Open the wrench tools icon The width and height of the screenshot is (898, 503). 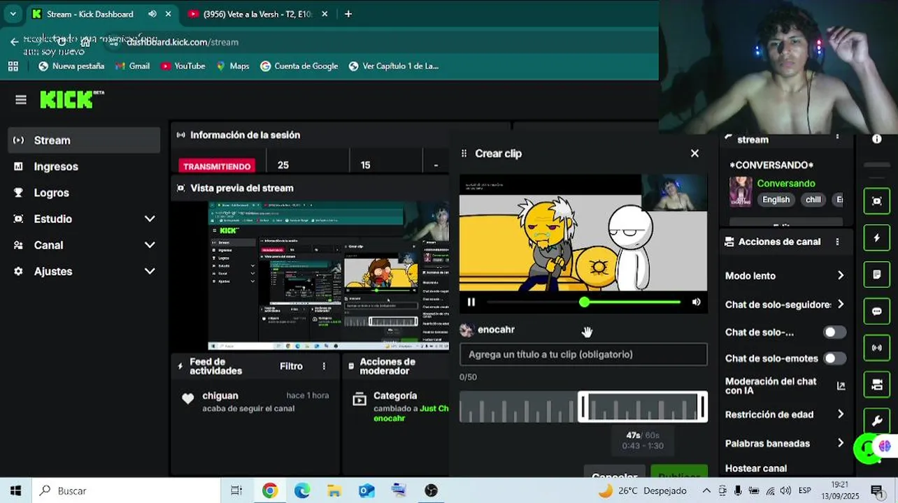coord(877,421)
